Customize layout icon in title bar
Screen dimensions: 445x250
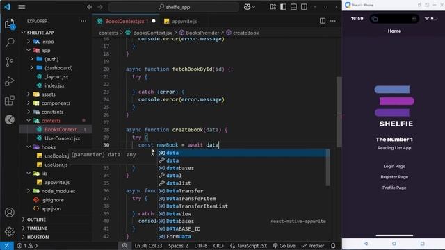point(273,7)
